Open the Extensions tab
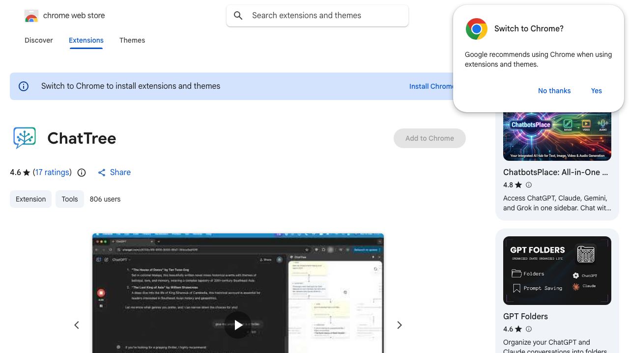 click(x=86, y=40)
